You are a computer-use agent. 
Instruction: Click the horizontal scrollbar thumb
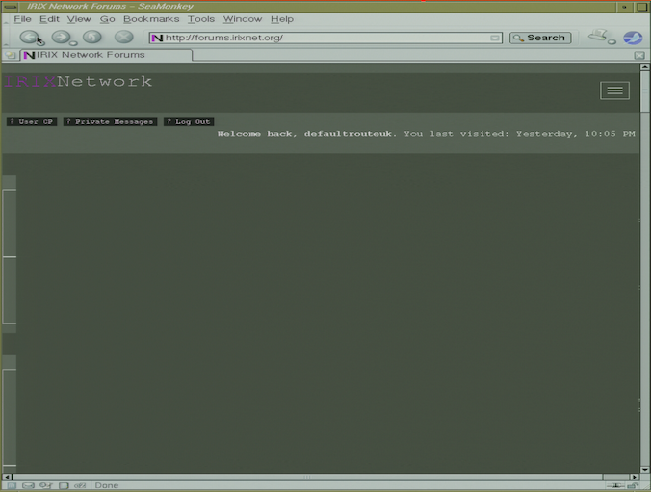point(307,477)
